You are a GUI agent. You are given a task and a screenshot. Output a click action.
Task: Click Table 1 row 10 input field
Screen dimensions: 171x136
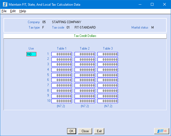coord(62,101)
